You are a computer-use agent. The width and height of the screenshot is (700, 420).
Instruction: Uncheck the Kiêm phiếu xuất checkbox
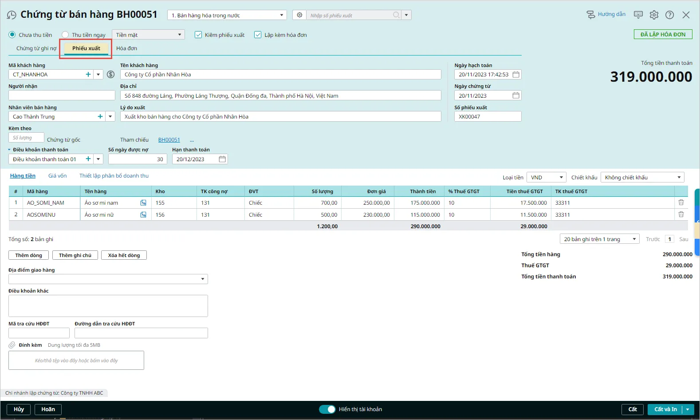198,35
